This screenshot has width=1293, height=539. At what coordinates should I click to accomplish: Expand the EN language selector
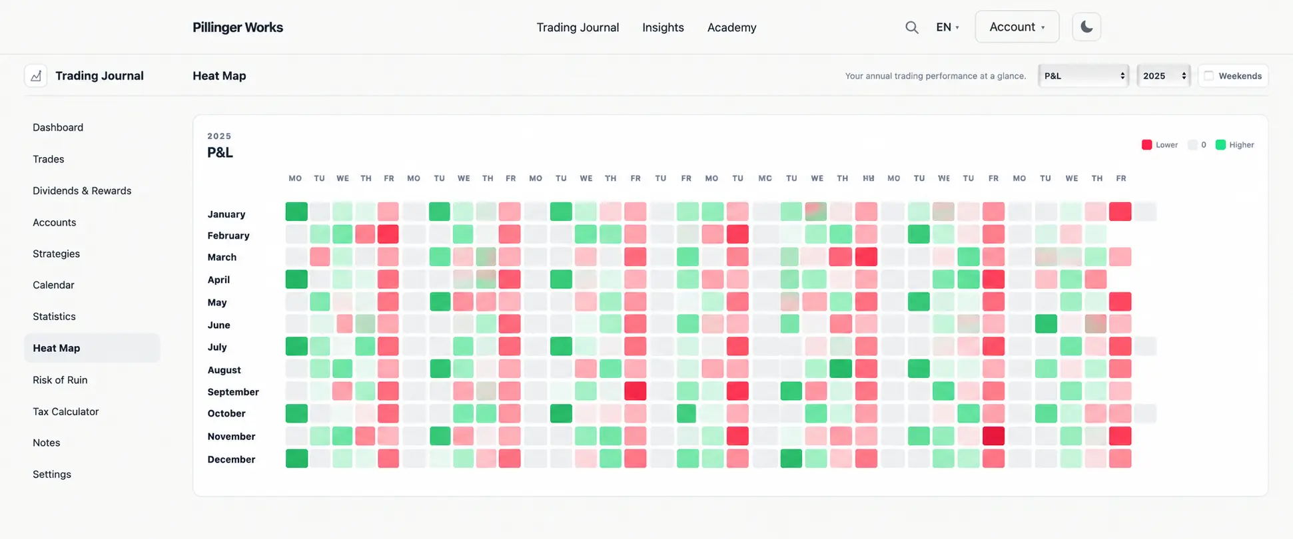(947, 27)
